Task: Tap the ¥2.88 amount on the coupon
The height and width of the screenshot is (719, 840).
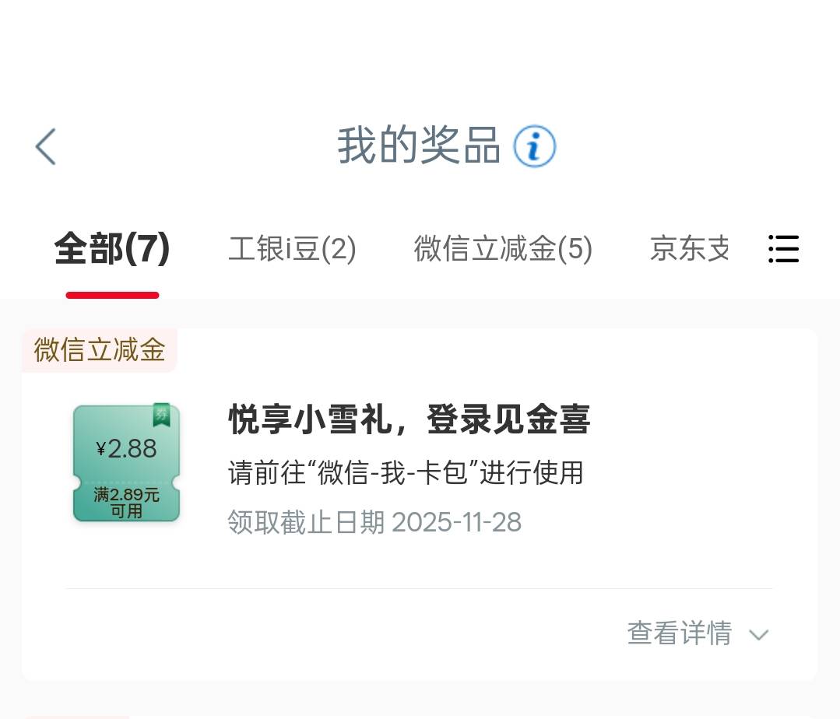Action: [x=127, y=449]
